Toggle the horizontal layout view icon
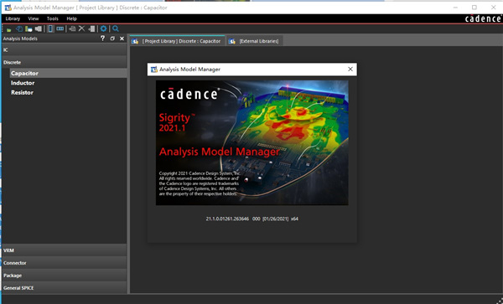The height and width of the screenshot is (304, 503). [60, 28]
